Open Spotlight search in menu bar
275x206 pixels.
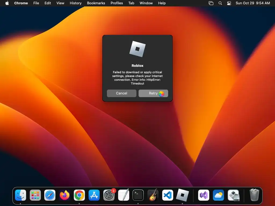220,3
